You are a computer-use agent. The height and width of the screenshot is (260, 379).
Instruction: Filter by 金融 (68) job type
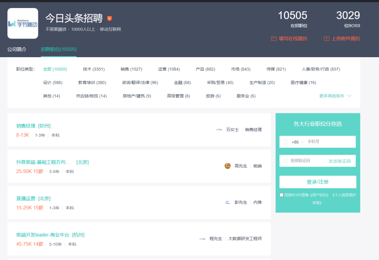[182, 83]
